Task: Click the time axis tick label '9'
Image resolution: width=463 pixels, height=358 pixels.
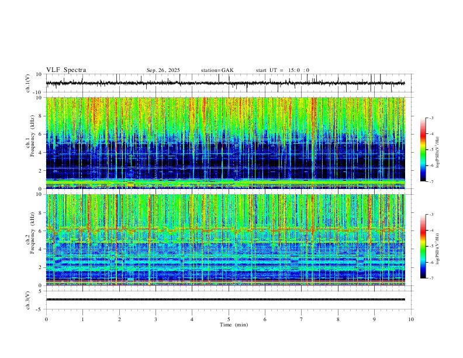Action: 374,319
